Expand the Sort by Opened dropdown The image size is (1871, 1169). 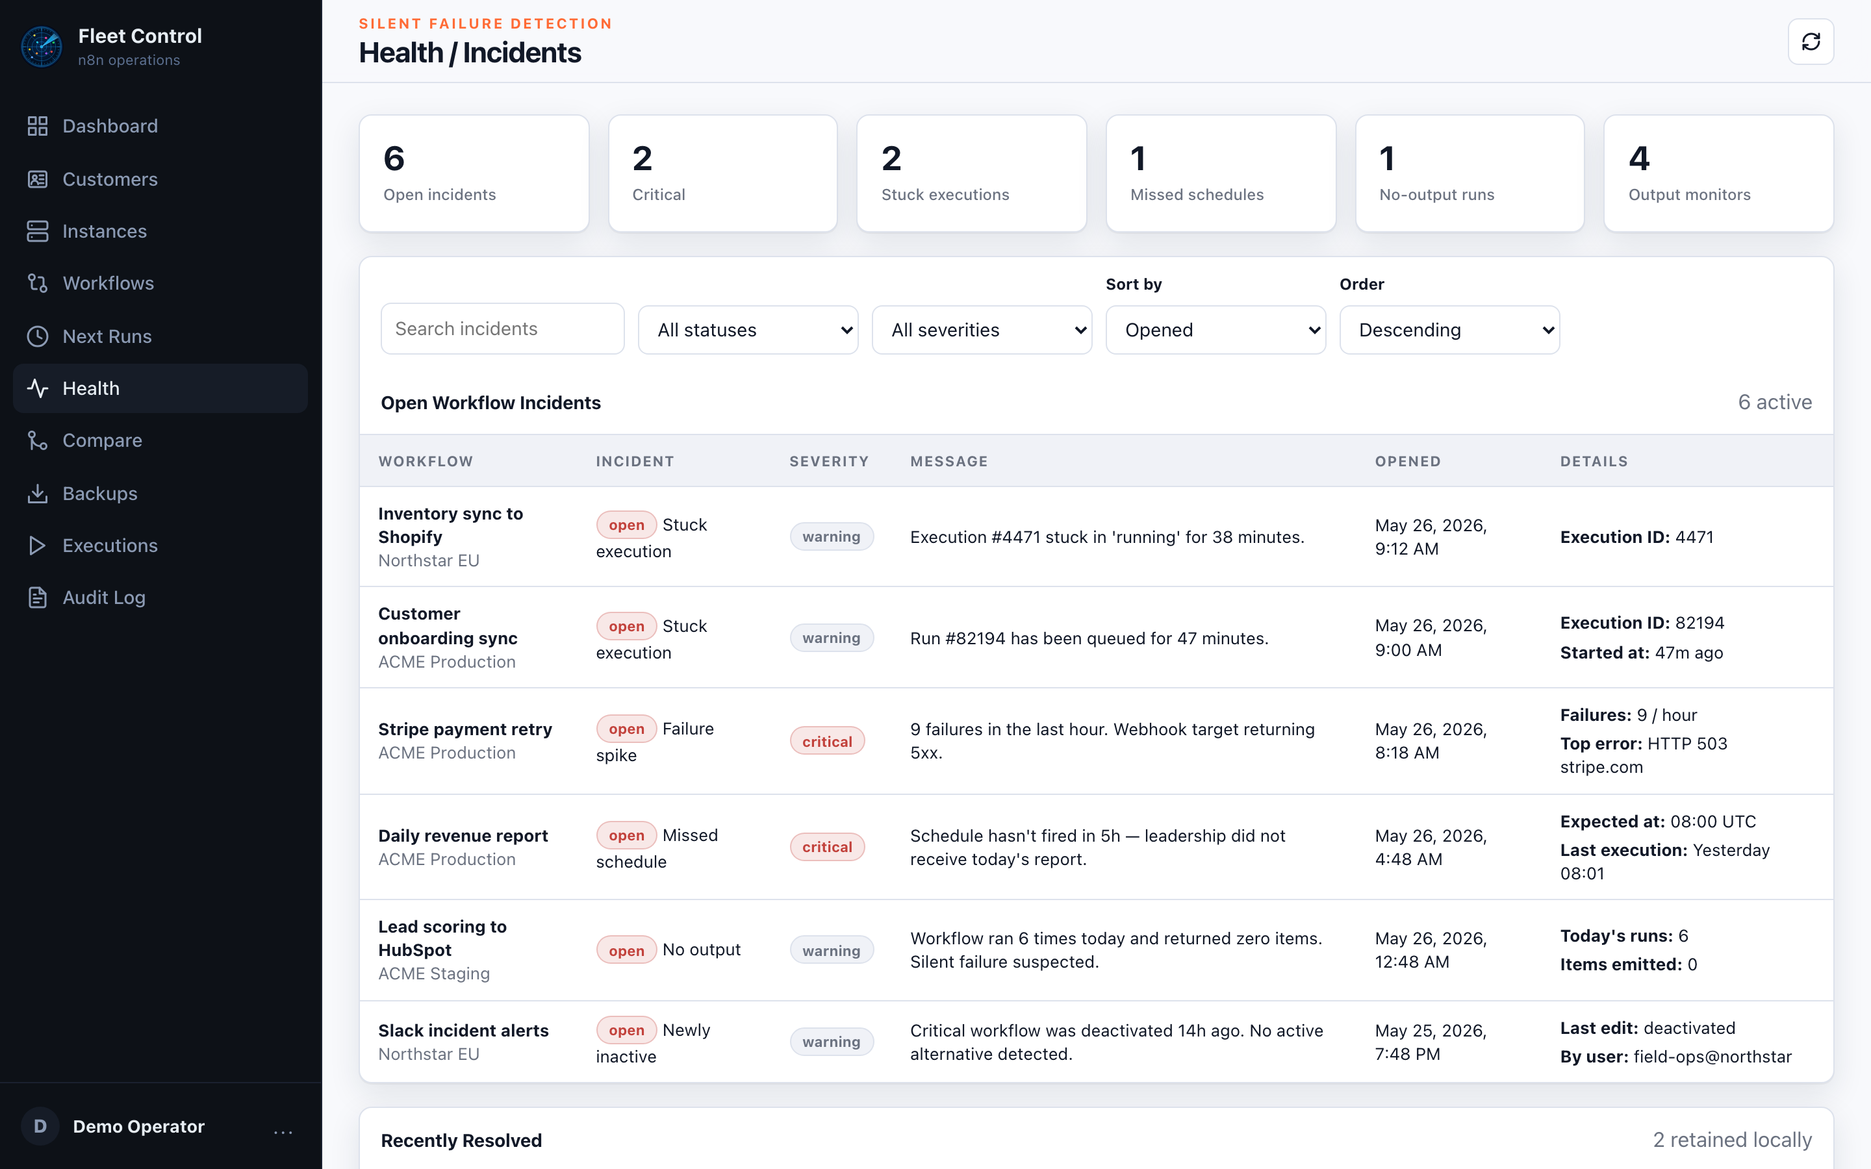point(1216,330)
